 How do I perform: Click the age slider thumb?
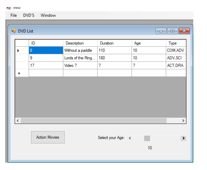point(147,138)
